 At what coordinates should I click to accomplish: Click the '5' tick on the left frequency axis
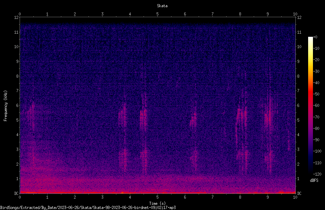click(x=18, y=120)
